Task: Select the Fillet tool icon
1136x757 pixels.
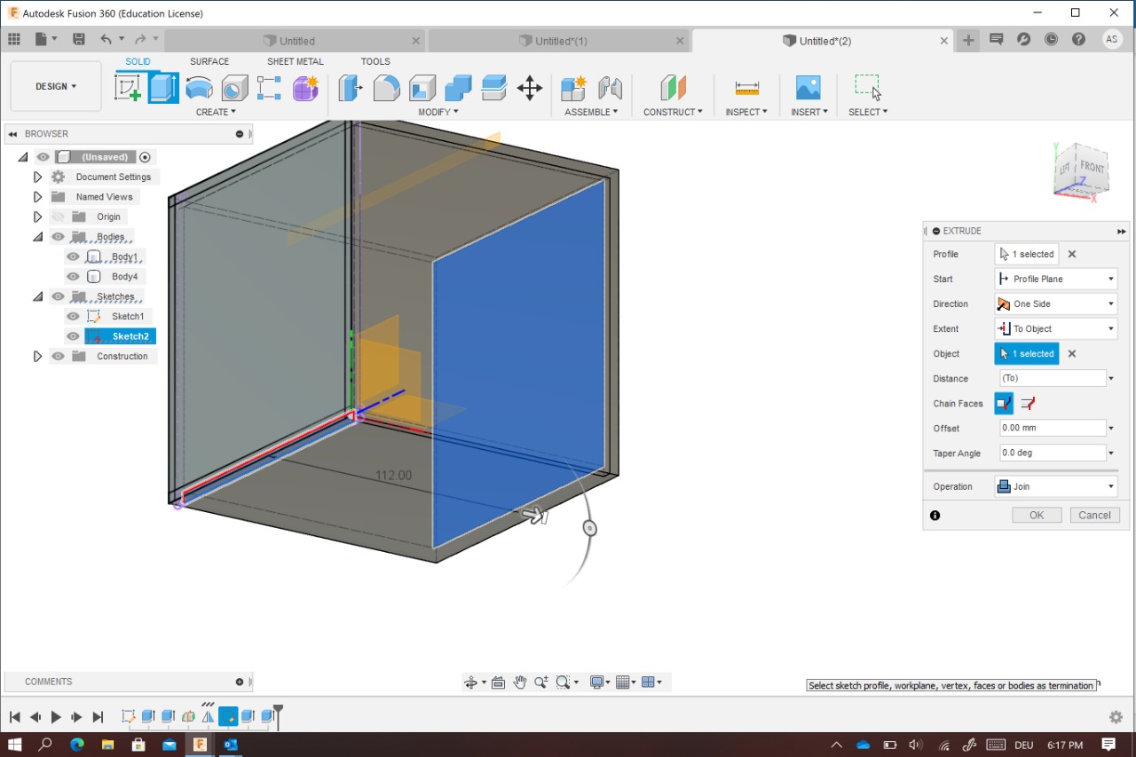Action: tap(386, 88)
